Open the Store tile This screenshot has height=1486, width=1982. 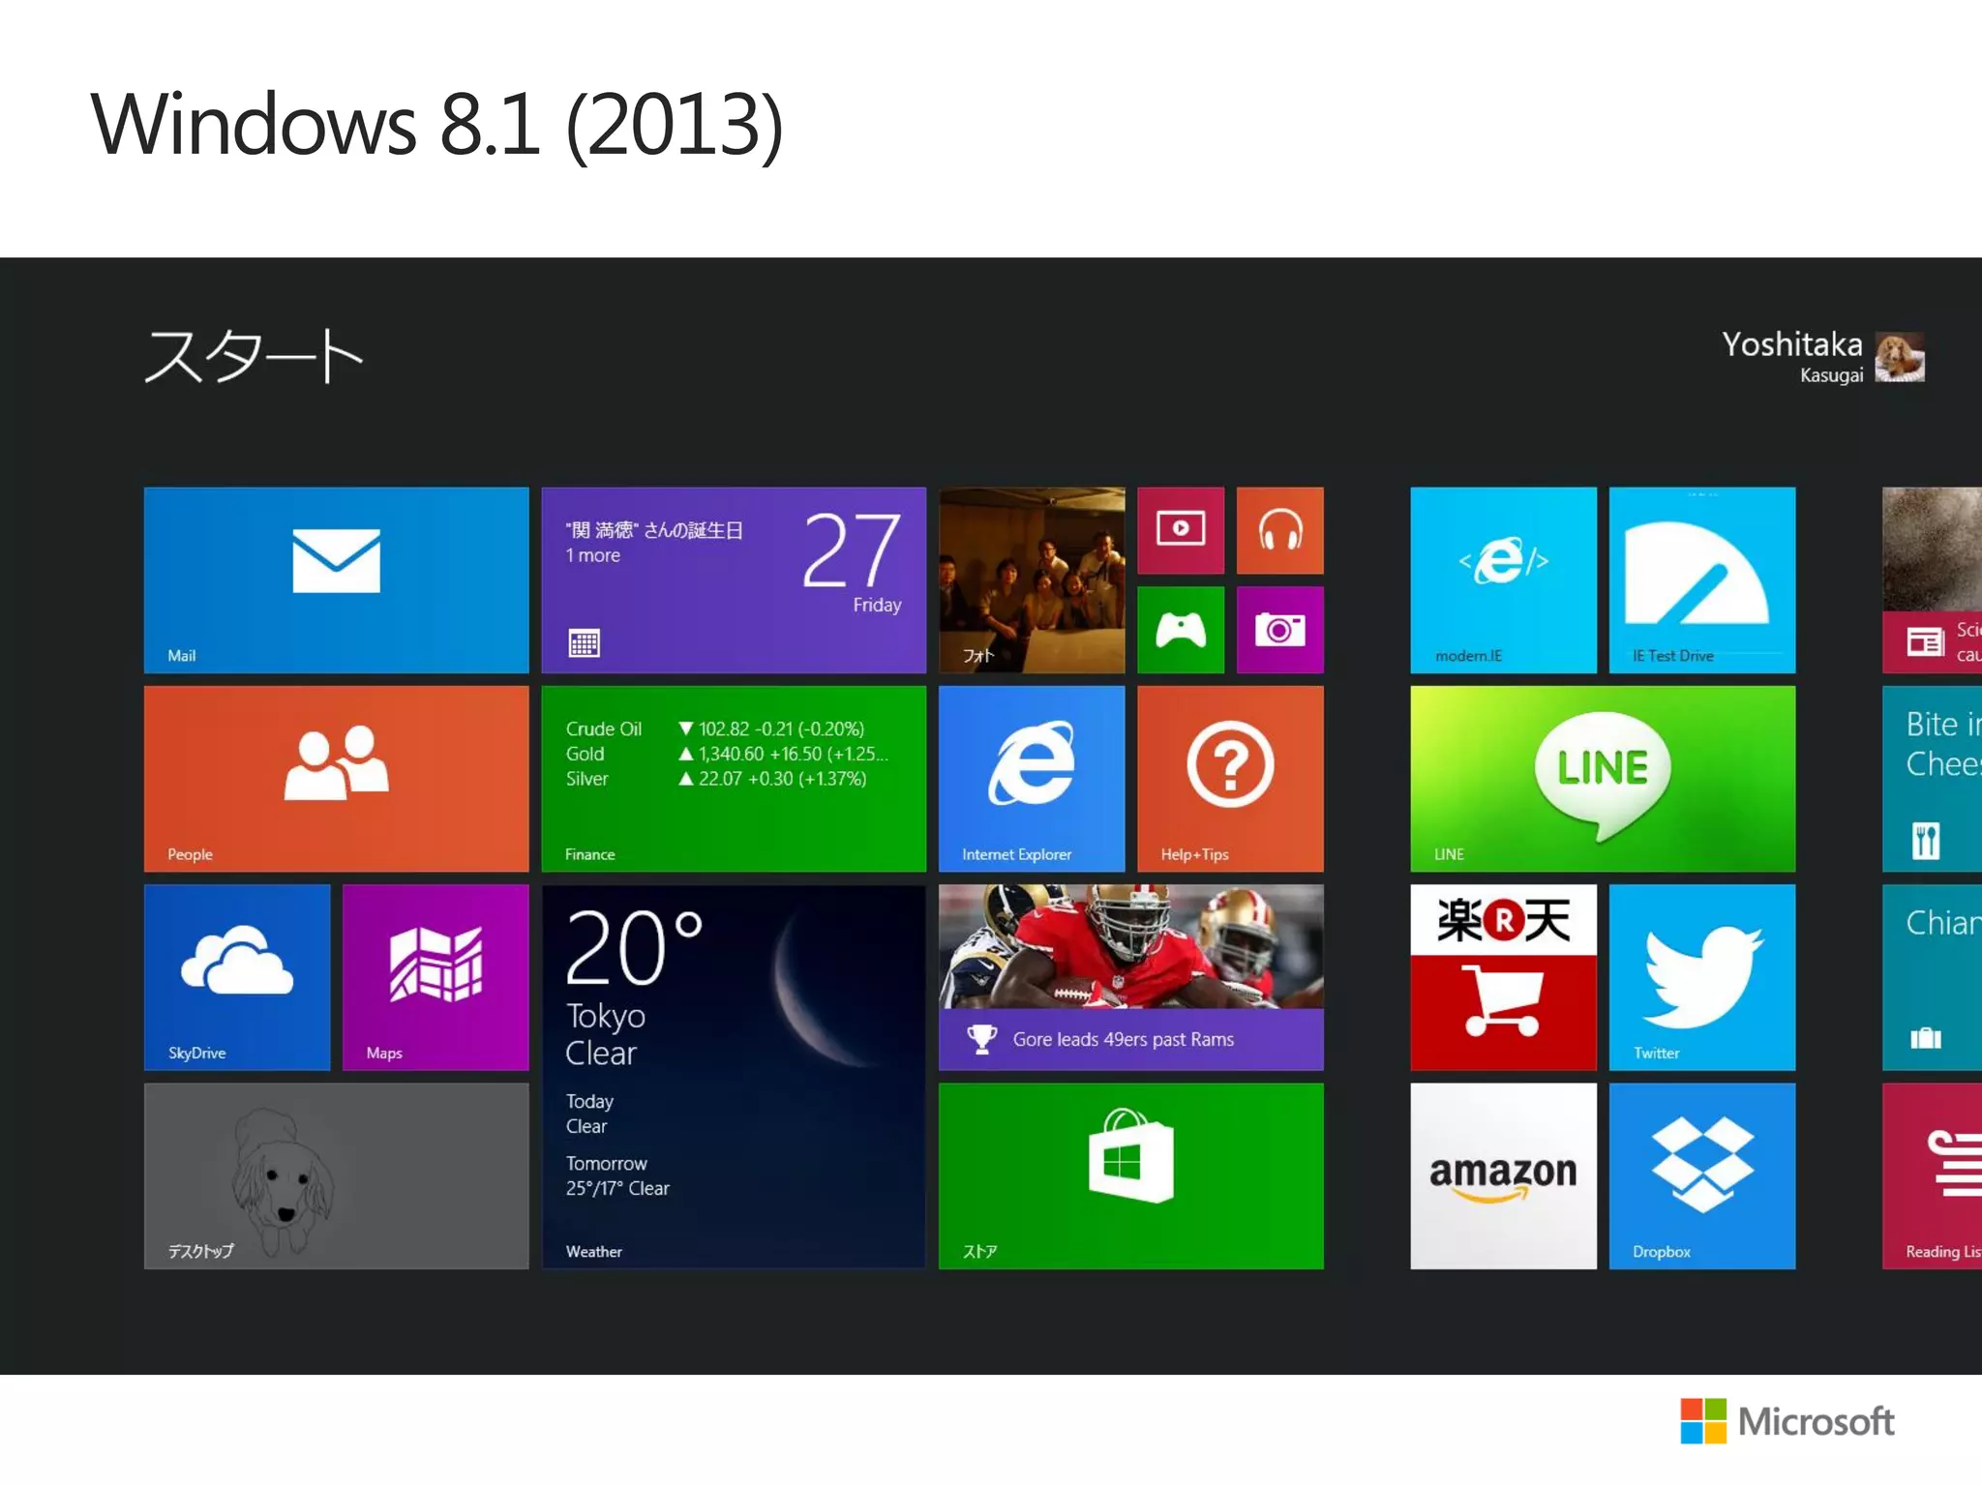click(x=1130, y=1175)
